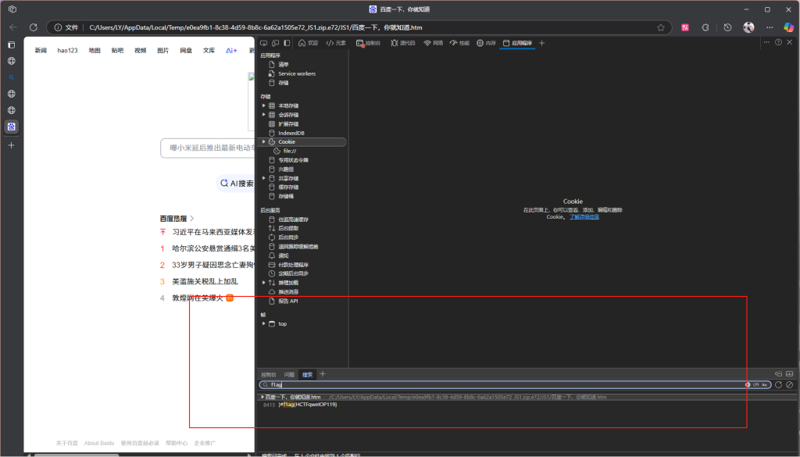Open DevTools help question mark icon
Viewport: 800px width, 457px height.
[778, 43]
